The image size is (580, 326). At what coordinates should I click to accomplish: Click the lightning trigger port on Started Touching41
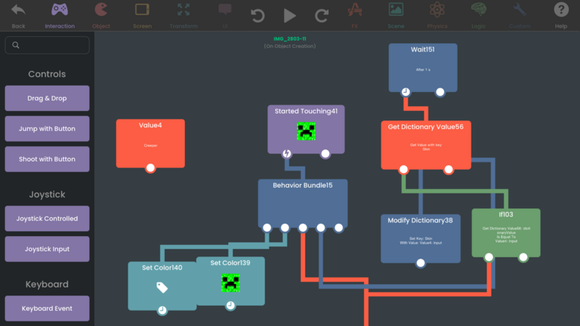pos(286,154)
